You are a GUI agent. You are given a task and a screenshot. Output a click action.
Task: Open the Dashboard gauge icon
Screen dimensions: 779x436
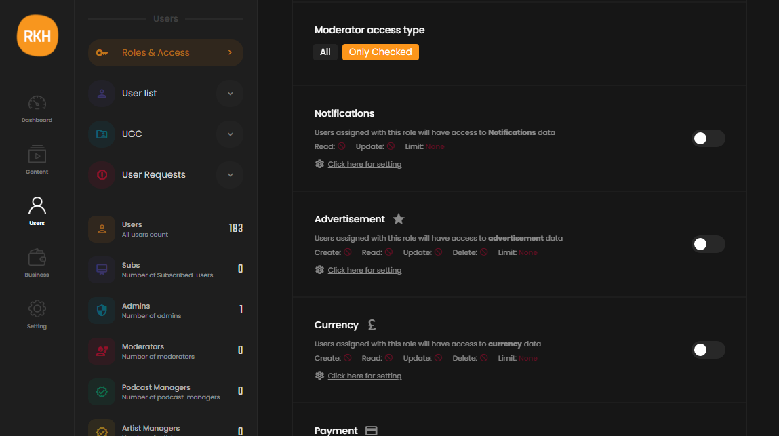tap(37, 104)
